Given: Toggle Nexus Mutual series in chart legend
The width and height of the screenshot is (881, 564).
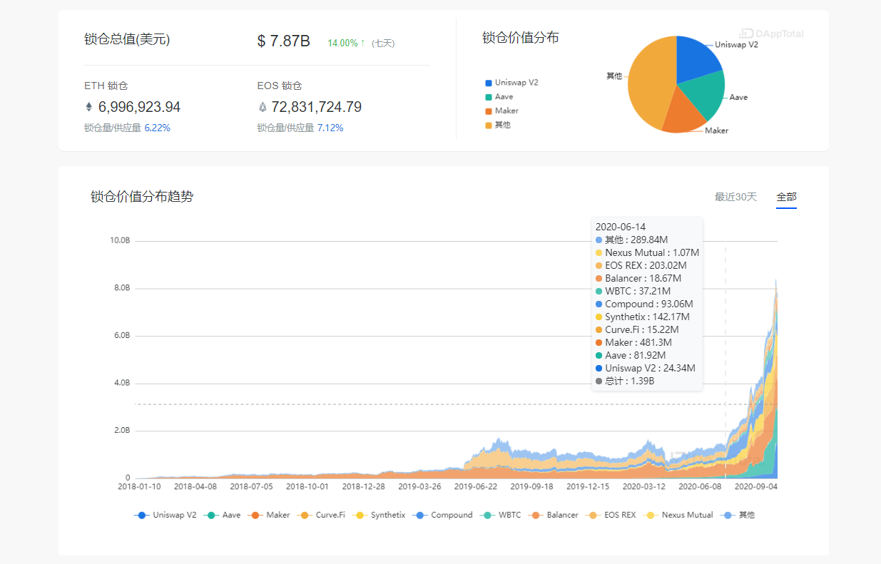Looking at the screenshot, I should [678, 515].
